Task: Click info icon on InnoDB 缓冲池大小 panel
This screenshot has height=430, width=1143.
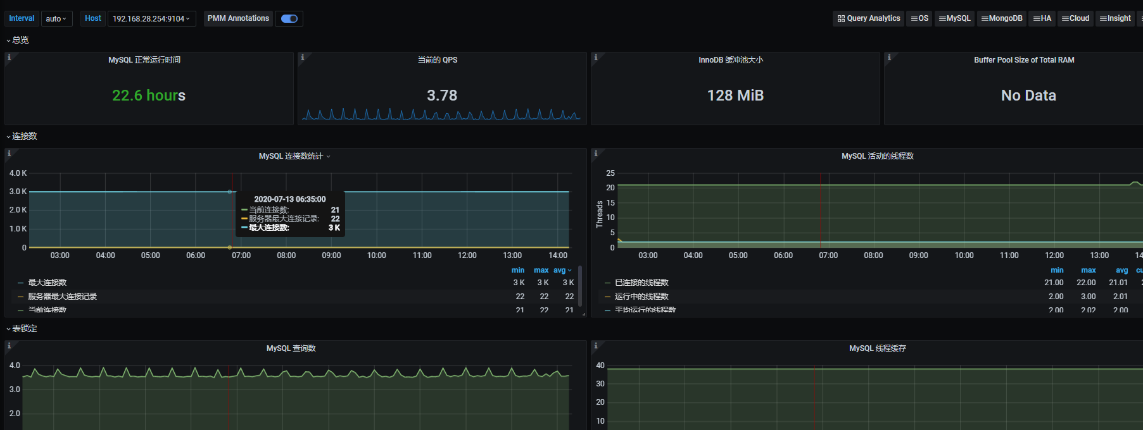Action: coord(595,58)
